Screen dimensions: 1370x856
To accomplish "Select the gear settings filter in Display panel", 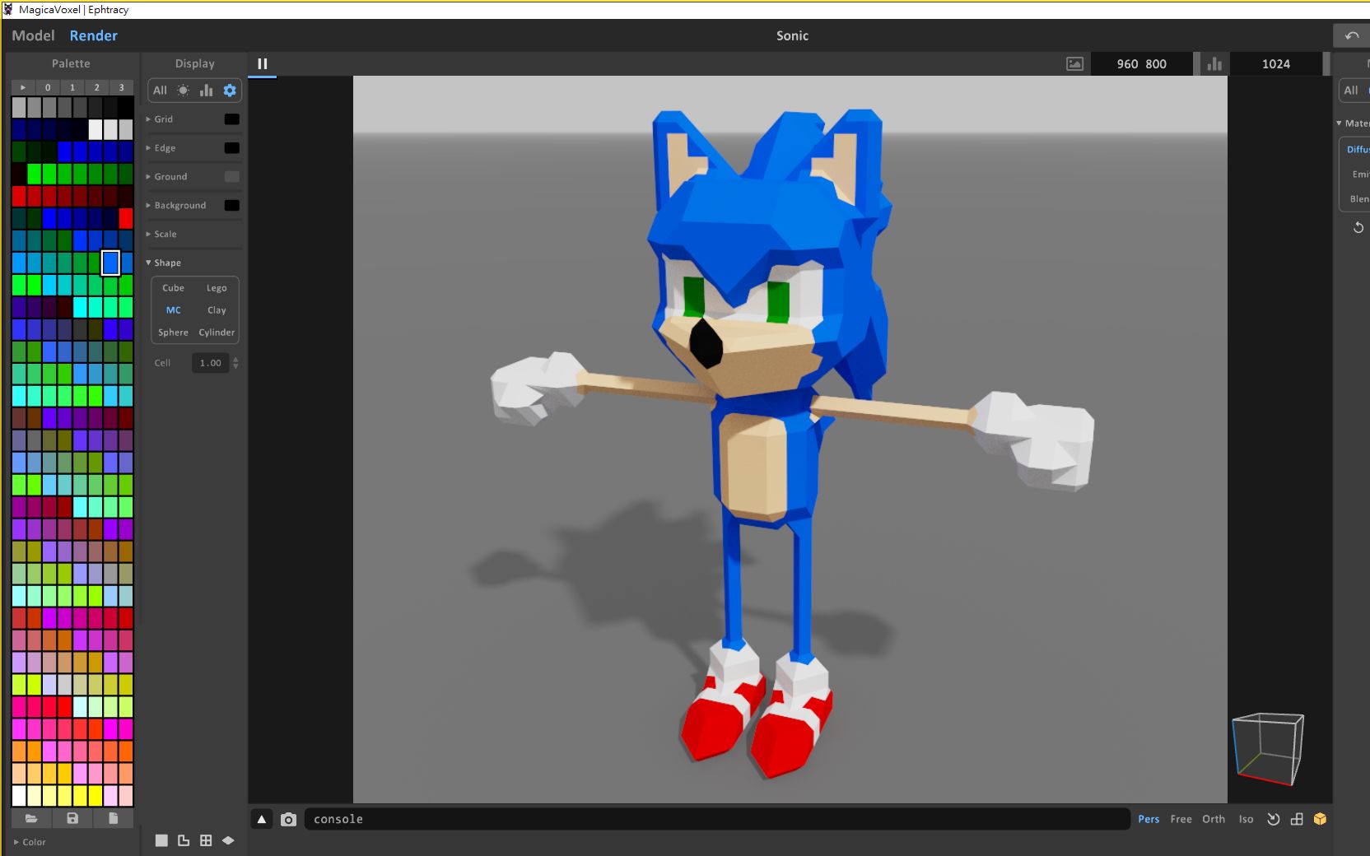I will tap(230, 91).
